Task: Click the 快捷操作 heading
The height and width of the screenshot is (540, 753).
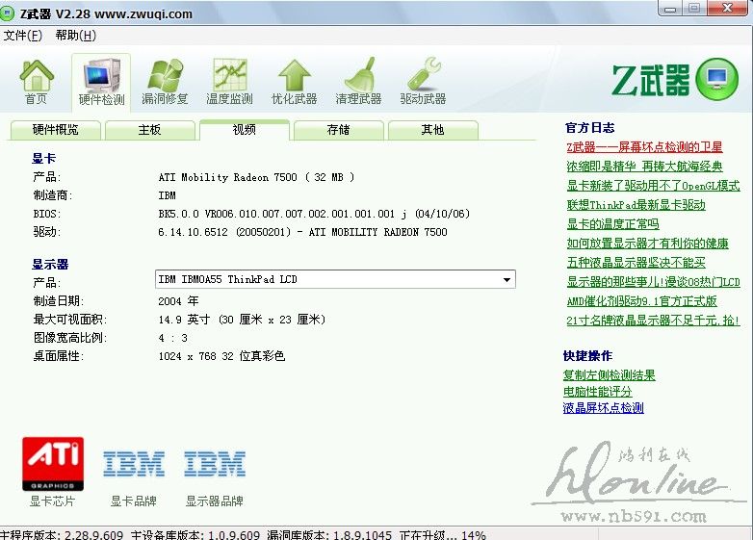Action: (587, 356)
